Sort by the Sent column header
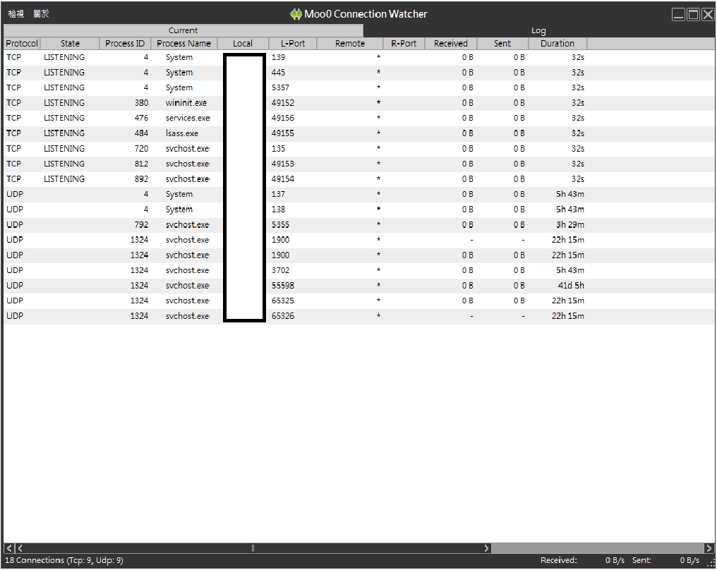 point(502,44)
